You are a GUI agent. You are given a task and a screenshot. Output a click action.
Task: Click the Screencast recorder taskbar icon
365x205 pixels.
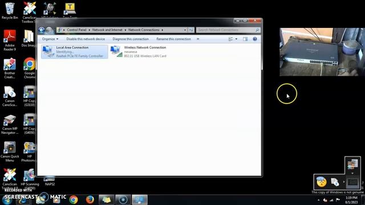(x=123, y=200)
